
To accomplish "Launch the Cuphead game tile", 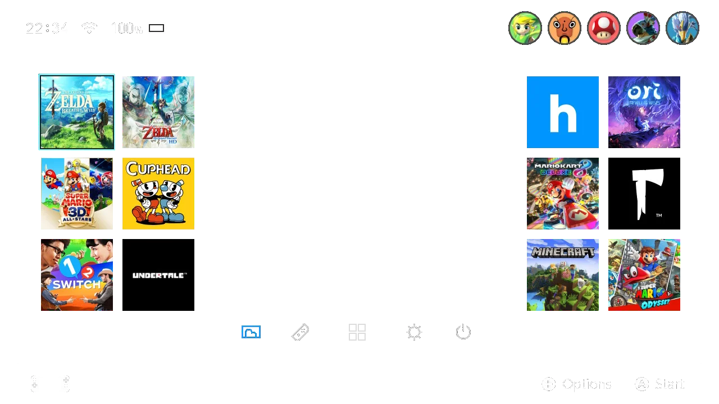I will click(x=158, y=194).
